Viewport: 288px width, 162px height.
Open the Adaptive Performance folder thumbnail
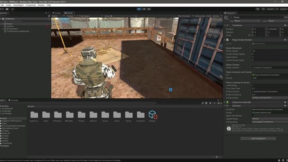[34, 115]
